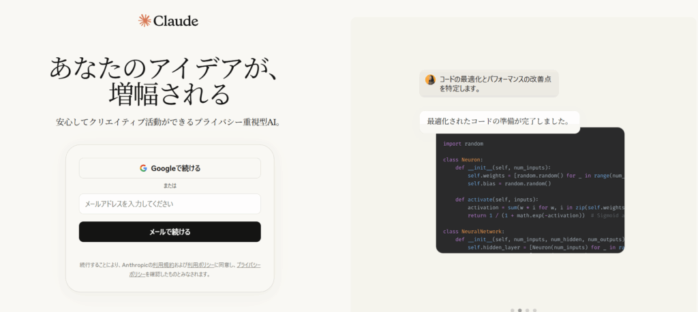Screen dimensions: 698x312
Task: Click the Googleで続ける button
Action: point(170,168)
